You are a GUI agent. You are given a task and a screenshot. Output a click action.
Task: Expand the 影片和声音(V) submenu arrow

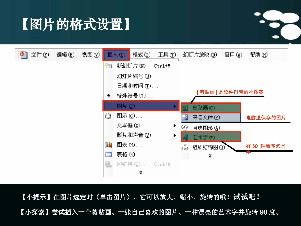tap(175, 135)
